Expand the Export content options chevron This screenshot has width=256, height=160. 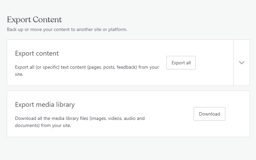coord(242,63)
